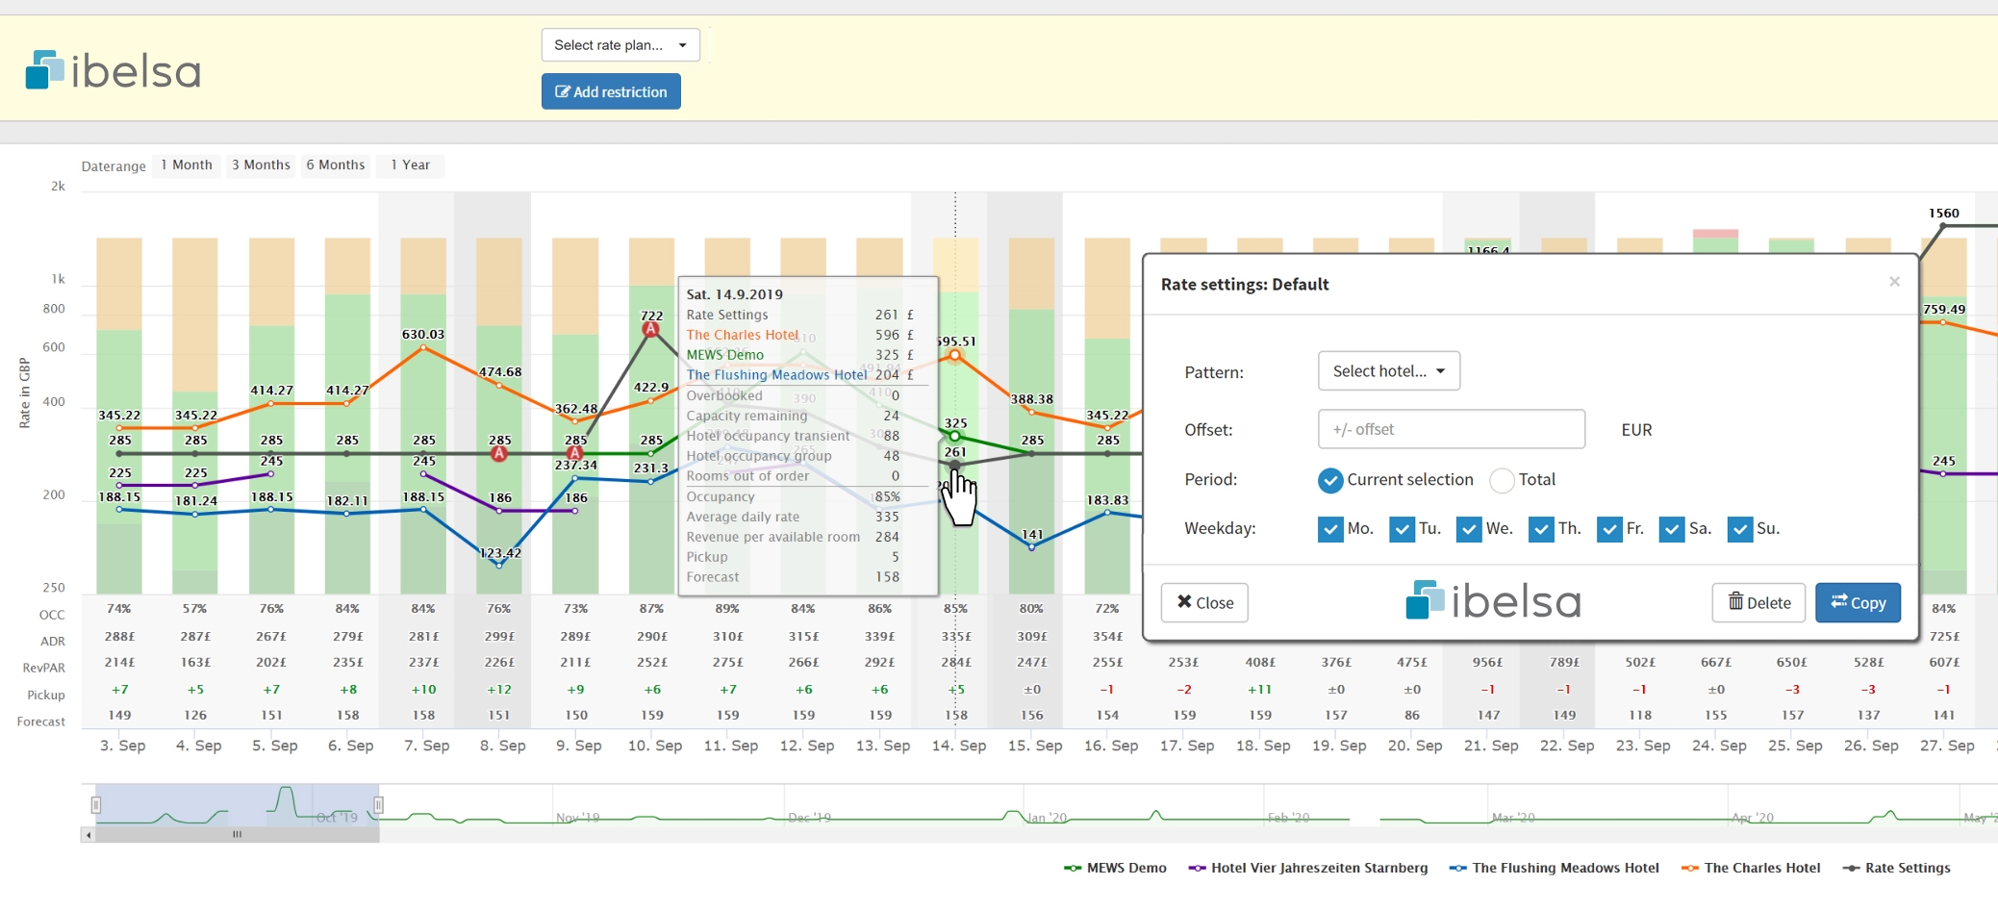Screen dimensions: 1998x911
Task: Open the Select rate plan dropdown
Action: tap(620, 45)
